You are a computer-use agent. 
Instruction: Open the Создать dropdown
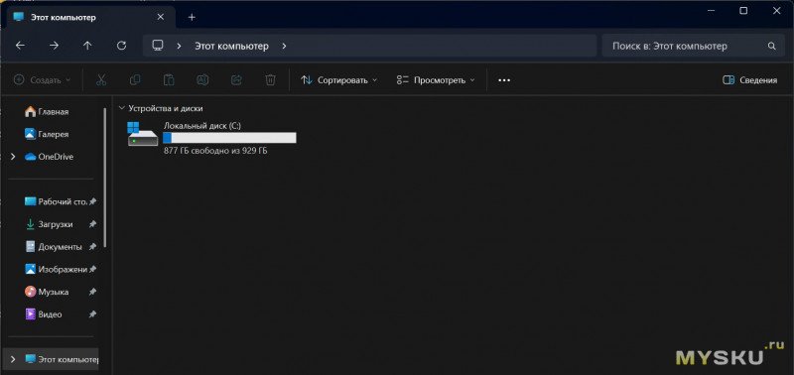click(42, 80)
